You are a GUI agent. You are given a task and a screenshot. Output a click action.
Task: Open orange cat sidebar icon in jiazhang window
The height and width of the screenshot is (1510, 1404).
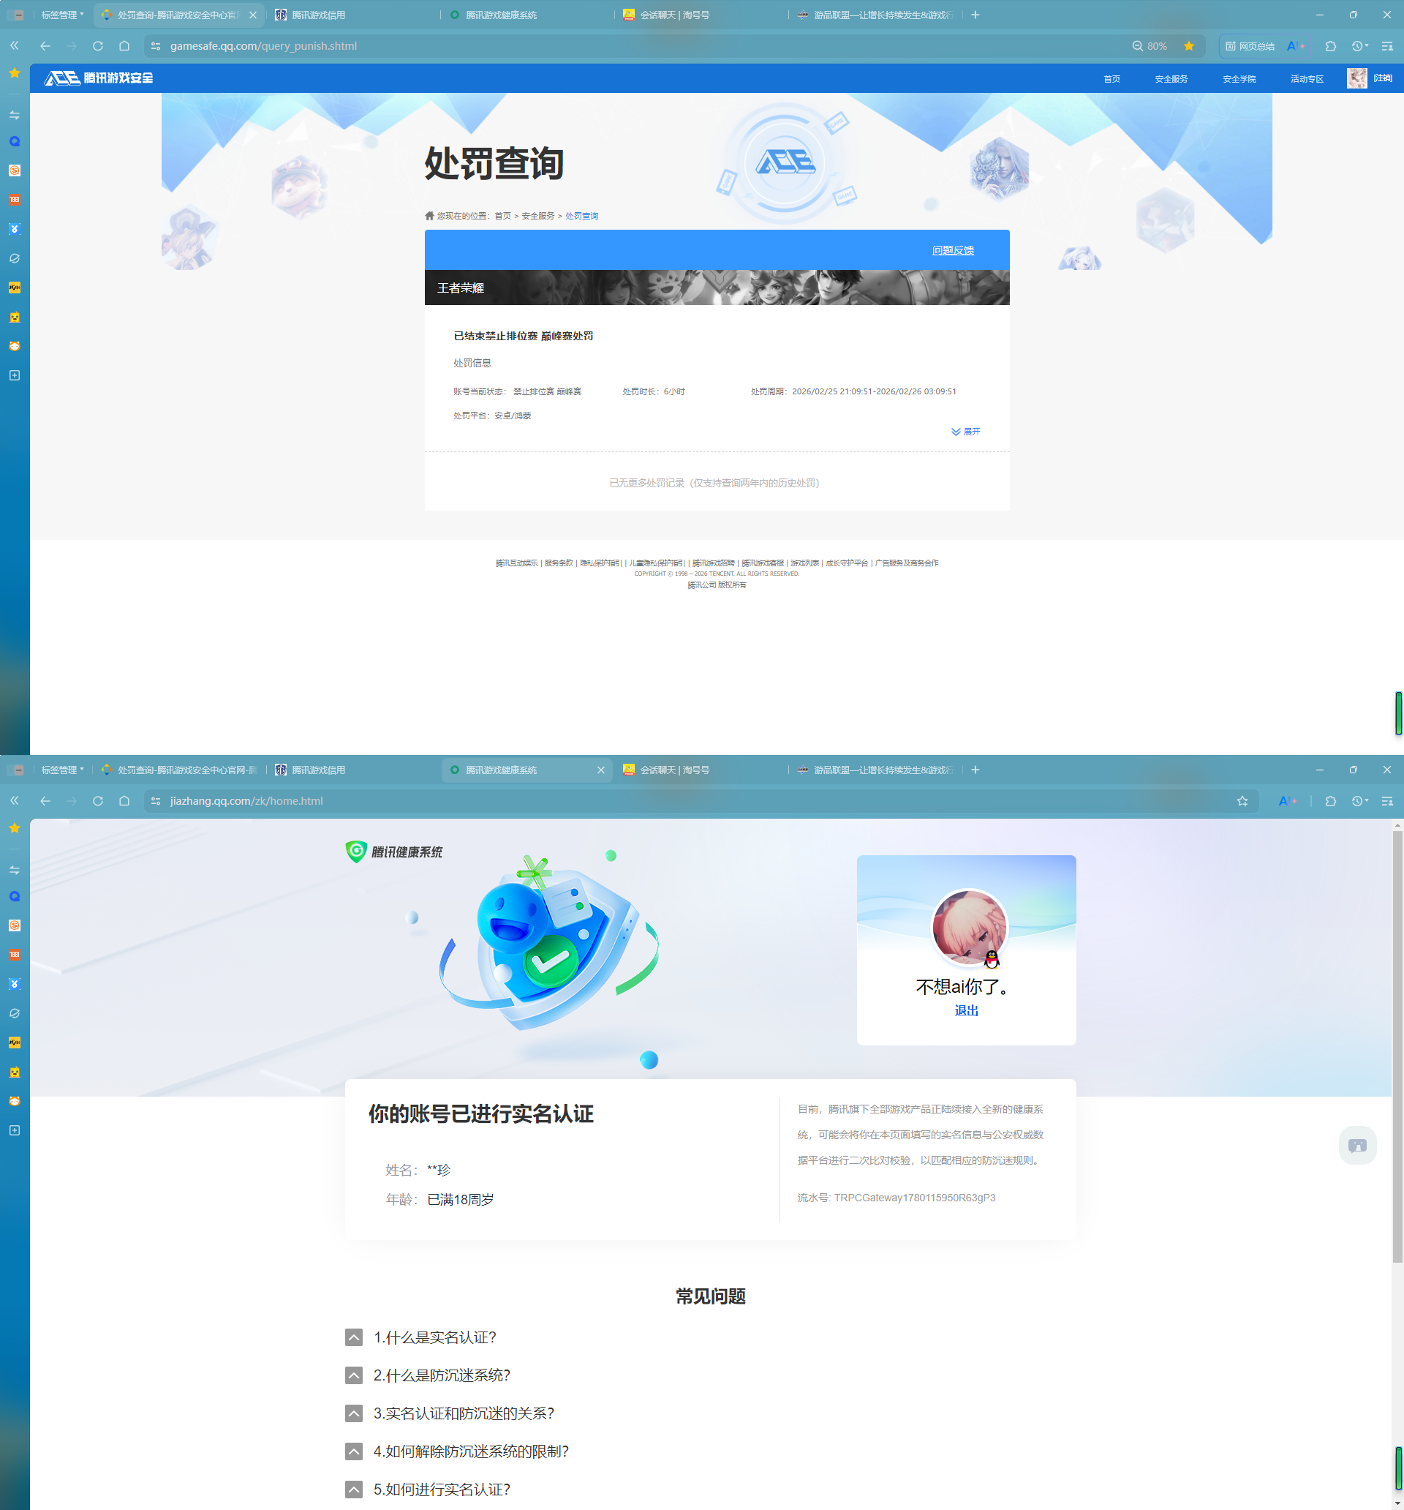point(15,1100)
